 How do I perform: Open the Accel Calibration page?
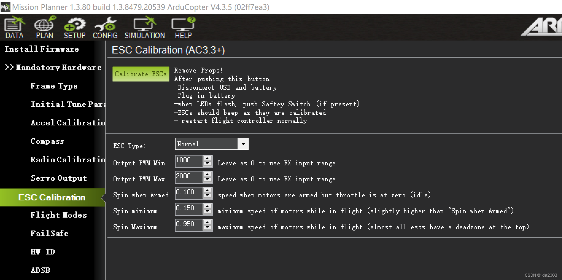point(68,123)
